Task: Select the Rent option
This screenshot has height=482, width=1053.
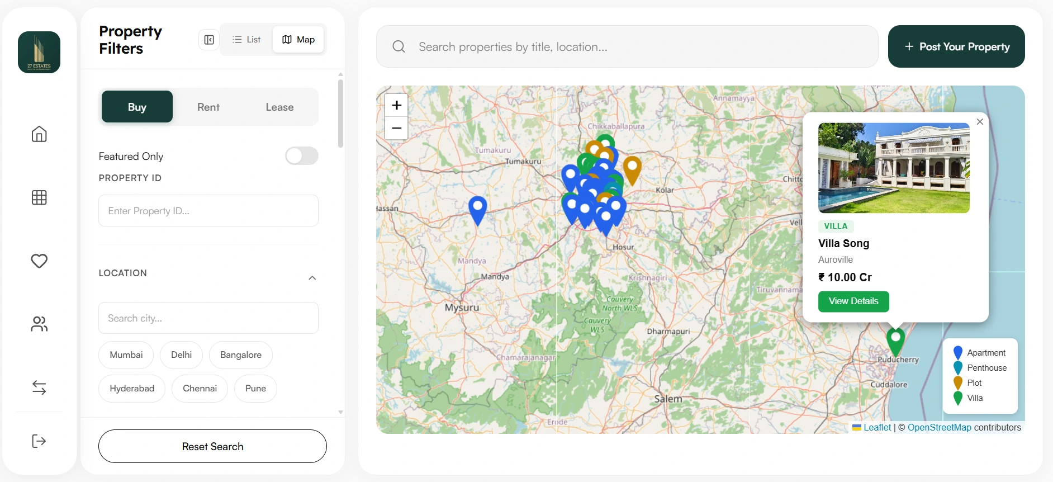Action: click(x=208, y=107)
